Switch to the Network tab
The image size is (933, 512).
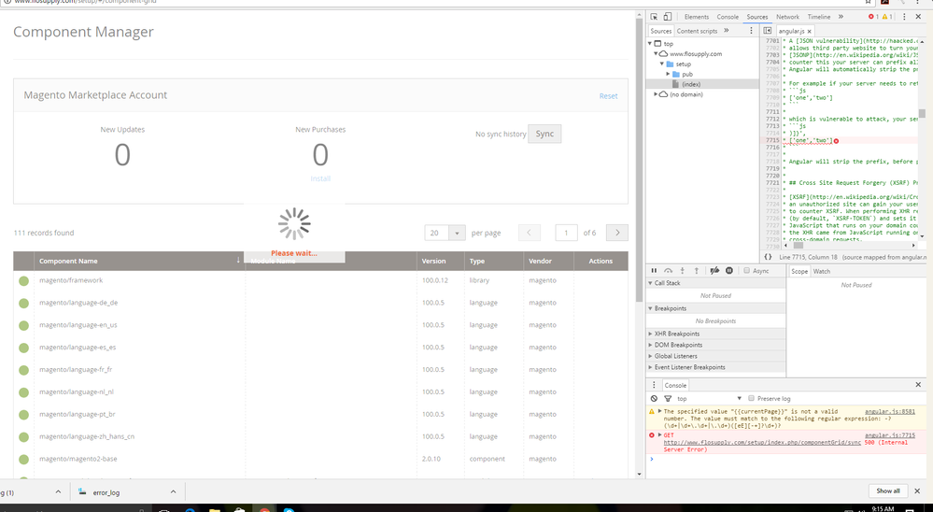[787, 17]
